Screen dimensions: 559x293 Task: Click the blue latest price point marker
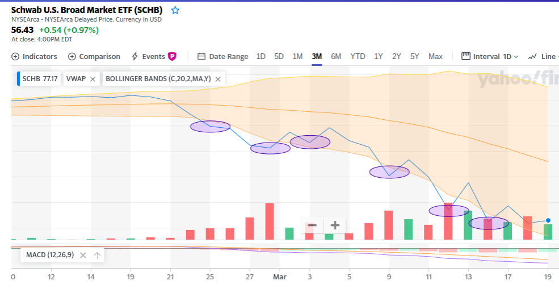click(x=548, y=220)
